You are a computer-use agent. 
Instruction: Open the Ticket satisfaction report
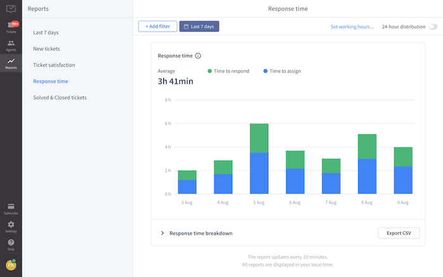[x=54, y=65]
